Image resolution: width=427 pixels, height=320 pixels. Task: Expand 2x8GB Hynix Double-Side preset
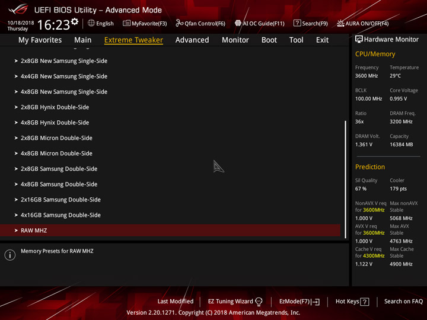click(x=170, y=107)
